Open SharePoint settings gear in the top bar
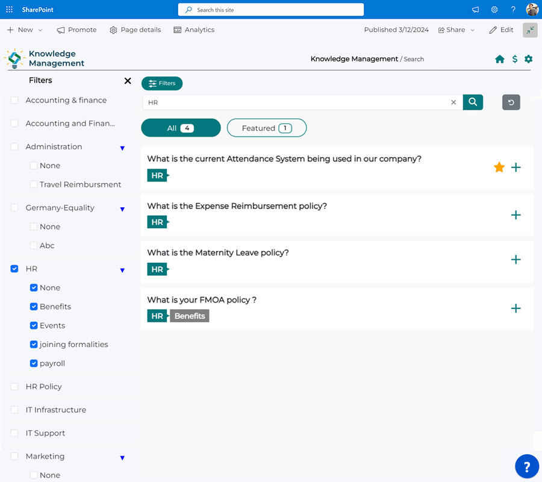Image resolution: width=542 pixels, height=482 pixels. pyautogui.click(x=494, y=10)
